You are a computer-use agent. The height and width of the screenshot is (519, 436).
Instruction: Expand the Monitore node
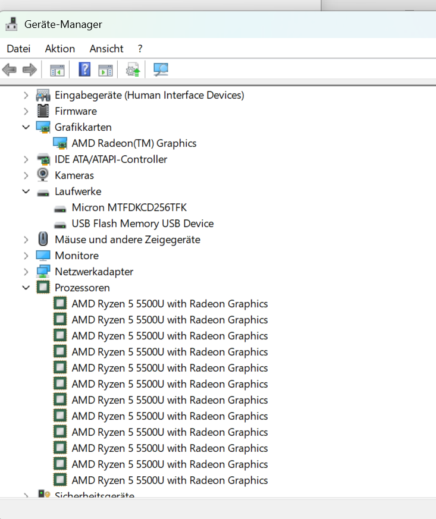point(26,256)
